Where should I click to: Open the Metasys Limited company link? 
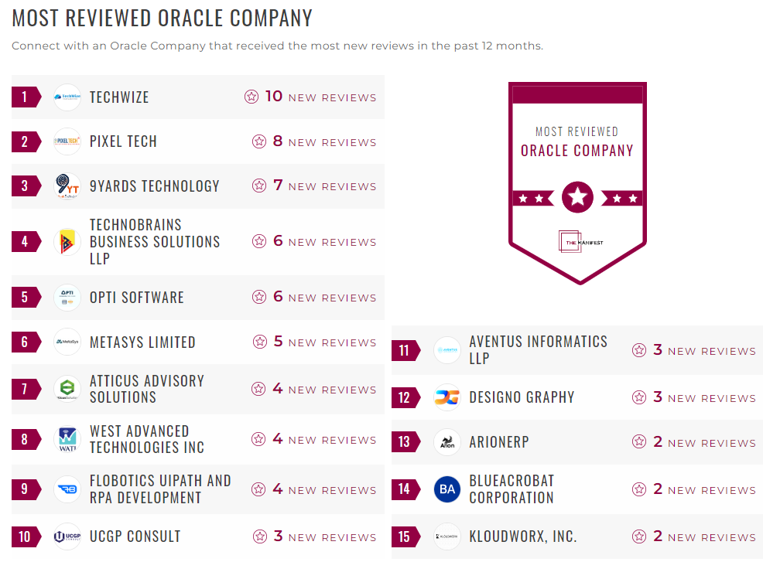pos(142,342)
